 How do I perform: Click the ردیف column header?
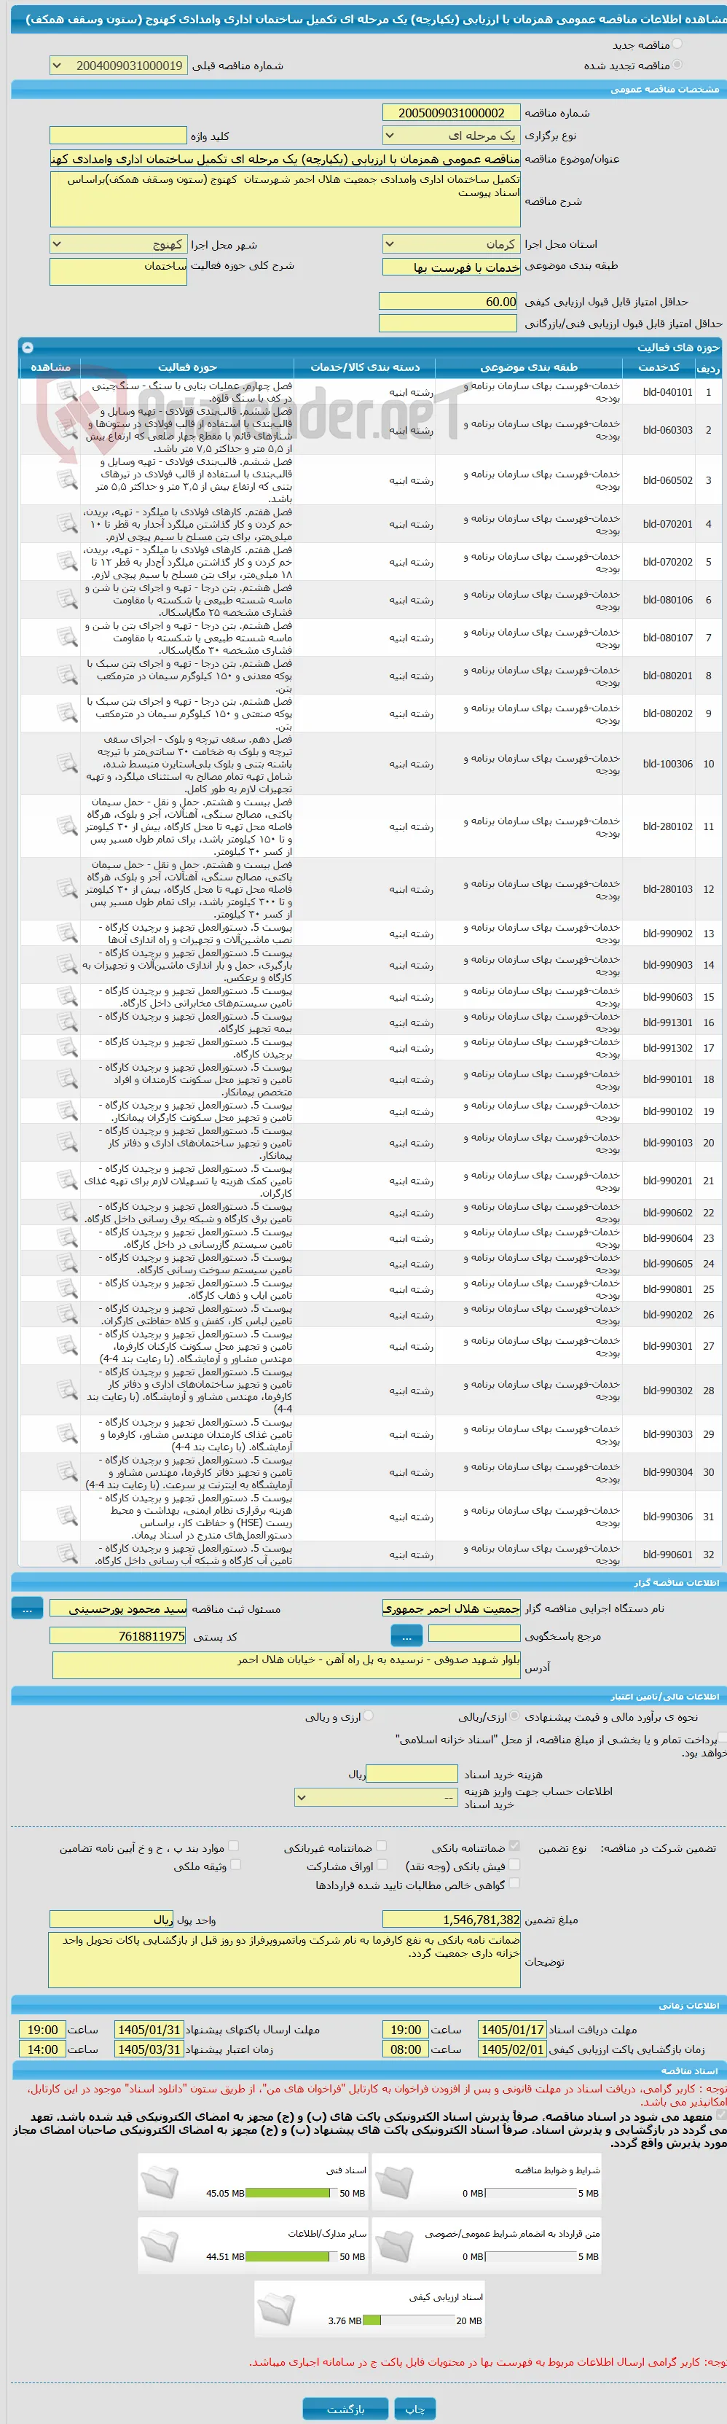[x=707, y=367]
